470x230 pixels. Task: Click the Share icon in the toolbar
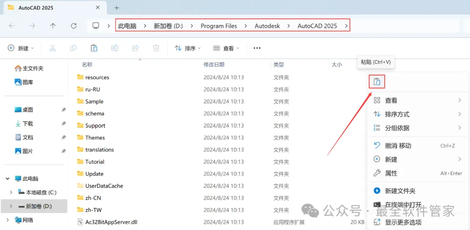(x=135, y=48)
